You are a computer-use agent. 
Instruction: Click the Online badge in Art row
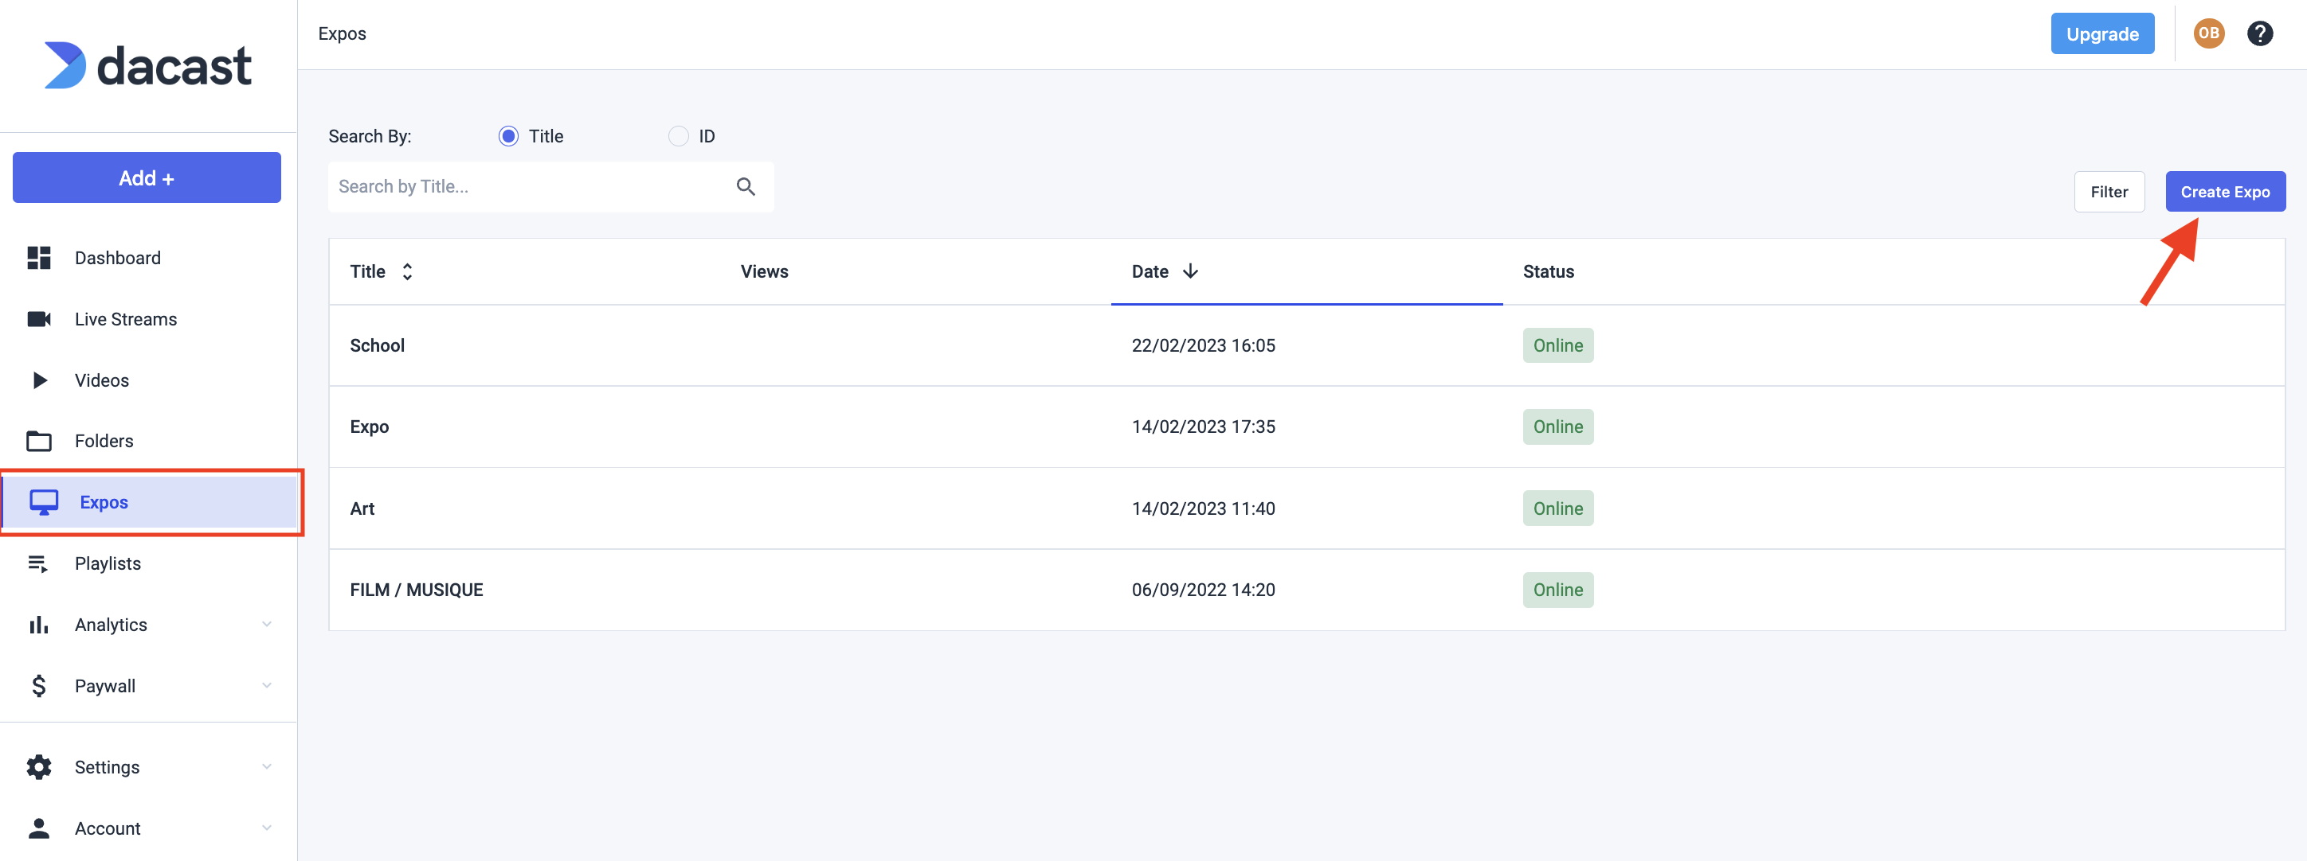(x=1557, y=508)
